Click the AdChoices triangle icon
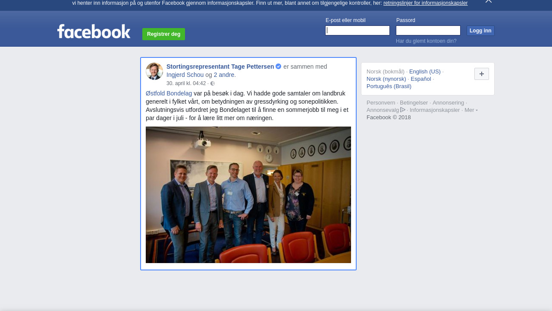Screen dimensions: 552x311 [403, 110]
